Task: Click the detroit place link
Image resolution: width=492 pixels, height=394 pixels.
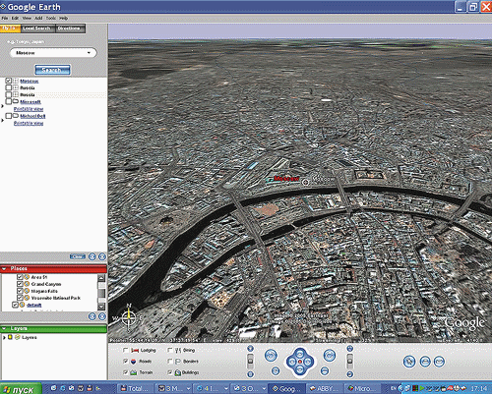Action: click(x=34, y=305)
